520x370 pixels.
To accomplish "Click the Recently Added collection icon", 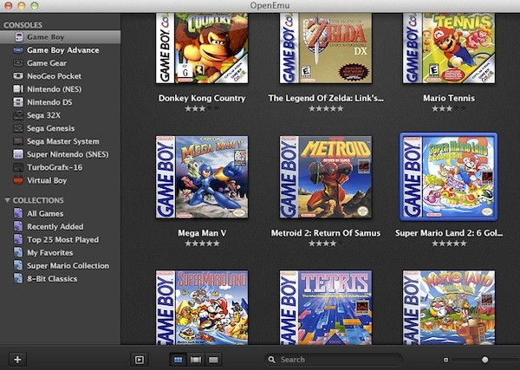I will click(18, 226).
